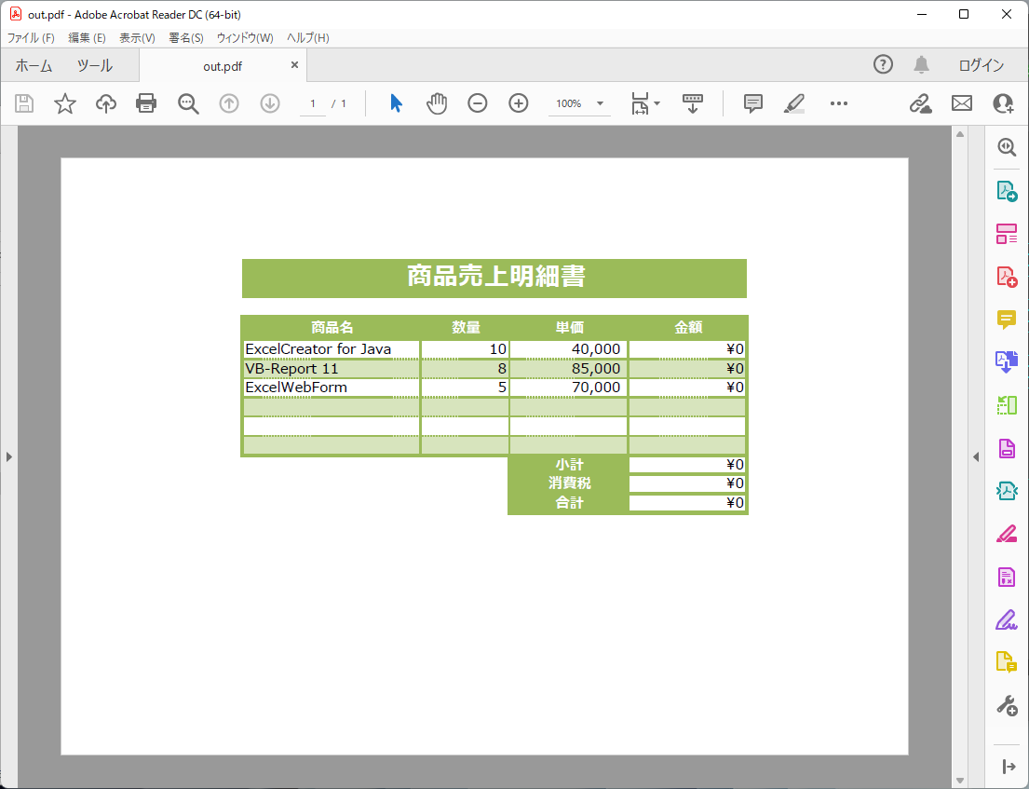The width and height of the screenshot is (1029, 789).
Task: Open Organize layout tool in sidebar
Action: (1007, 234)
